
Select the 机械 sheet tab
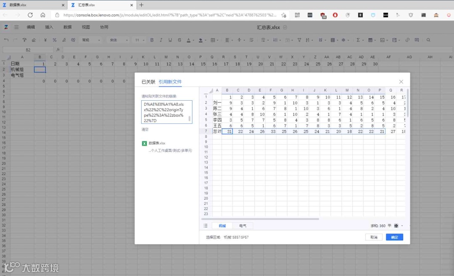click(x=222, y=226)
